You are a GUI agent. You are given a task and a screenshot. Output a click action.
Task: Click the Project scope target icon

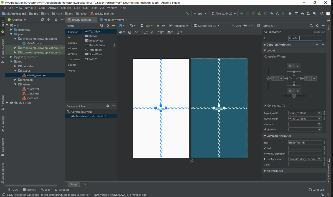pyautogui.click(x=42, y=20)
